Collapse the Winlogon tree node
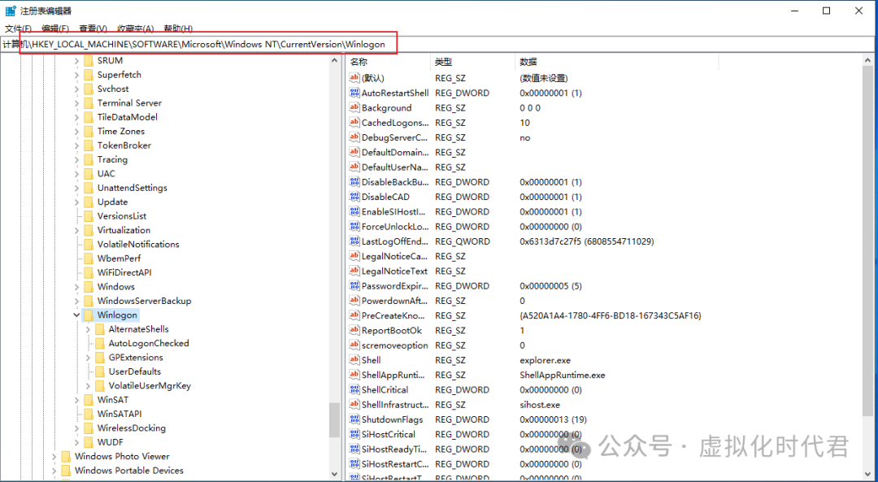The width and height of the screenshot is (878, 482). coord(76,315)
